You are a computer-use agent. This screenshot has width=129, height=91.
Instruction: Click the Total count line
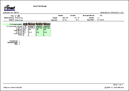pos(17,44)
